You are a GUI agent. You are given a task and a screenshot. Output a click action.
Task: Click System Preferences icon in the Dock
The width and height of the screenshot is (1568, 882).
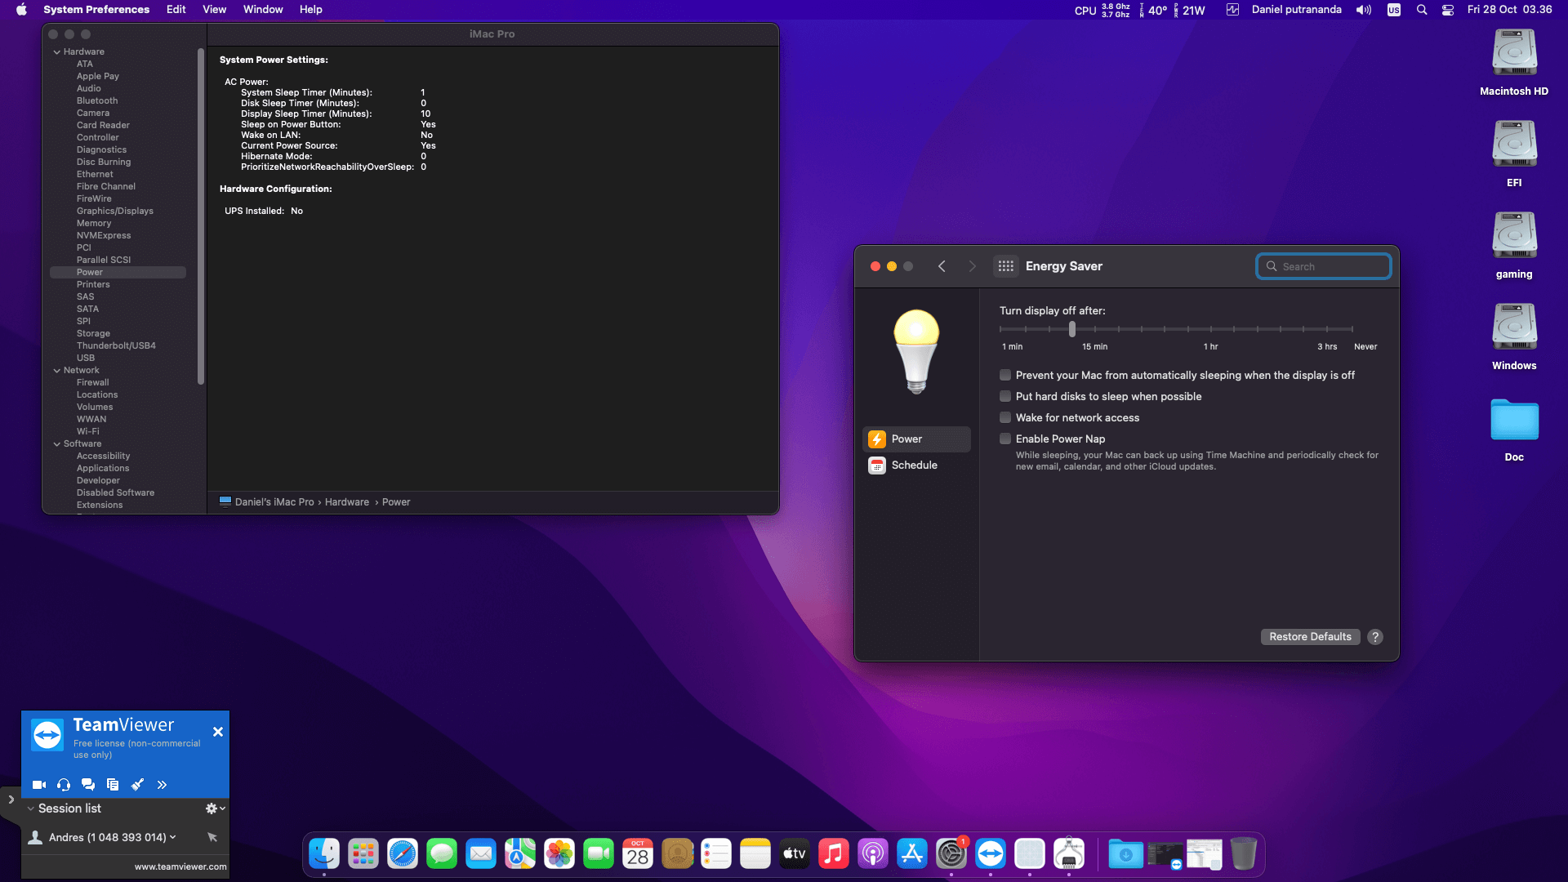tap(951, 854)
